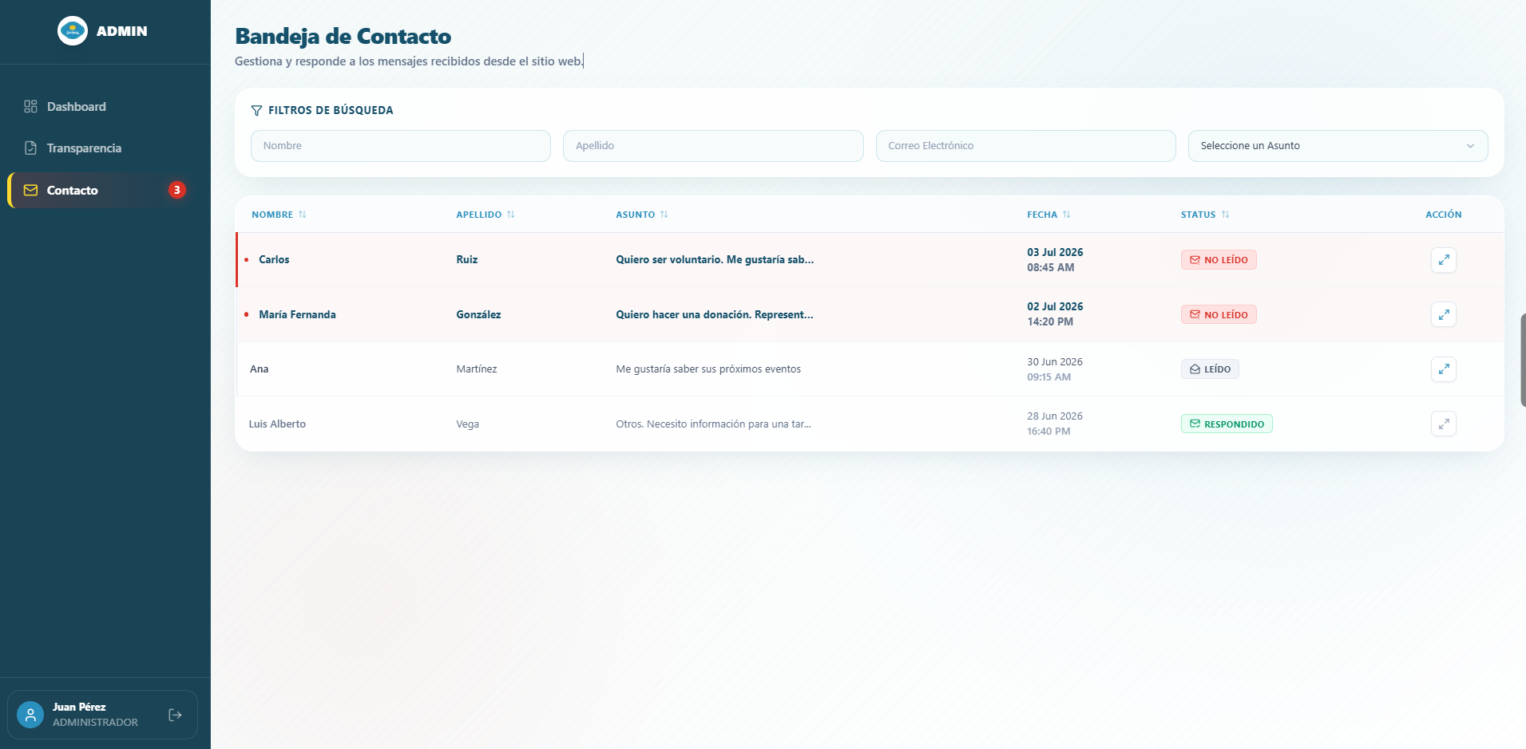Click subject 'Me gustaría saber sus próximos eventos'
1526x749 pixels.
click(x=708, y=369)
